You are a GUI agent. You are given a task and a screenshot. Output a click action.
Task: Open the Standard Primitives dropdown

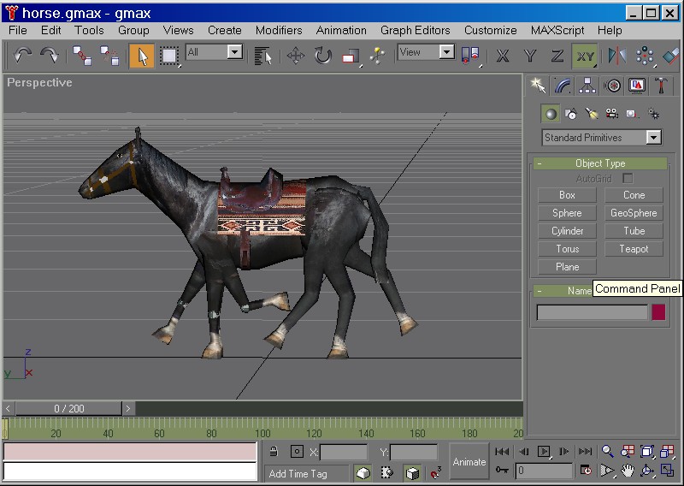(x=653, y=137)
